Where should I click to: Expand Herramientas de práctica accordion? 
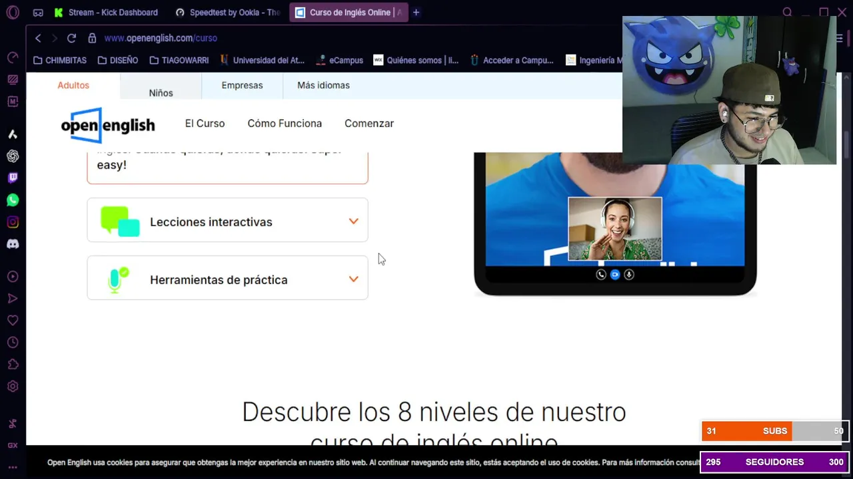pos(227,278)
